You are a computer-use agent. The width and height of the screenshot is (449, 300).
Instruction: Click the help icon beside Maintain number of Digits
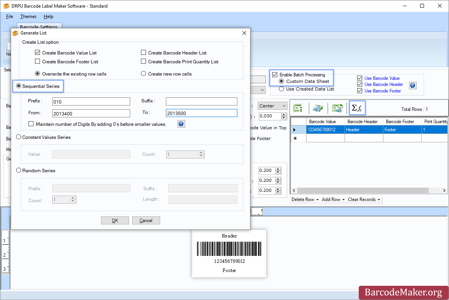[181, 124]
